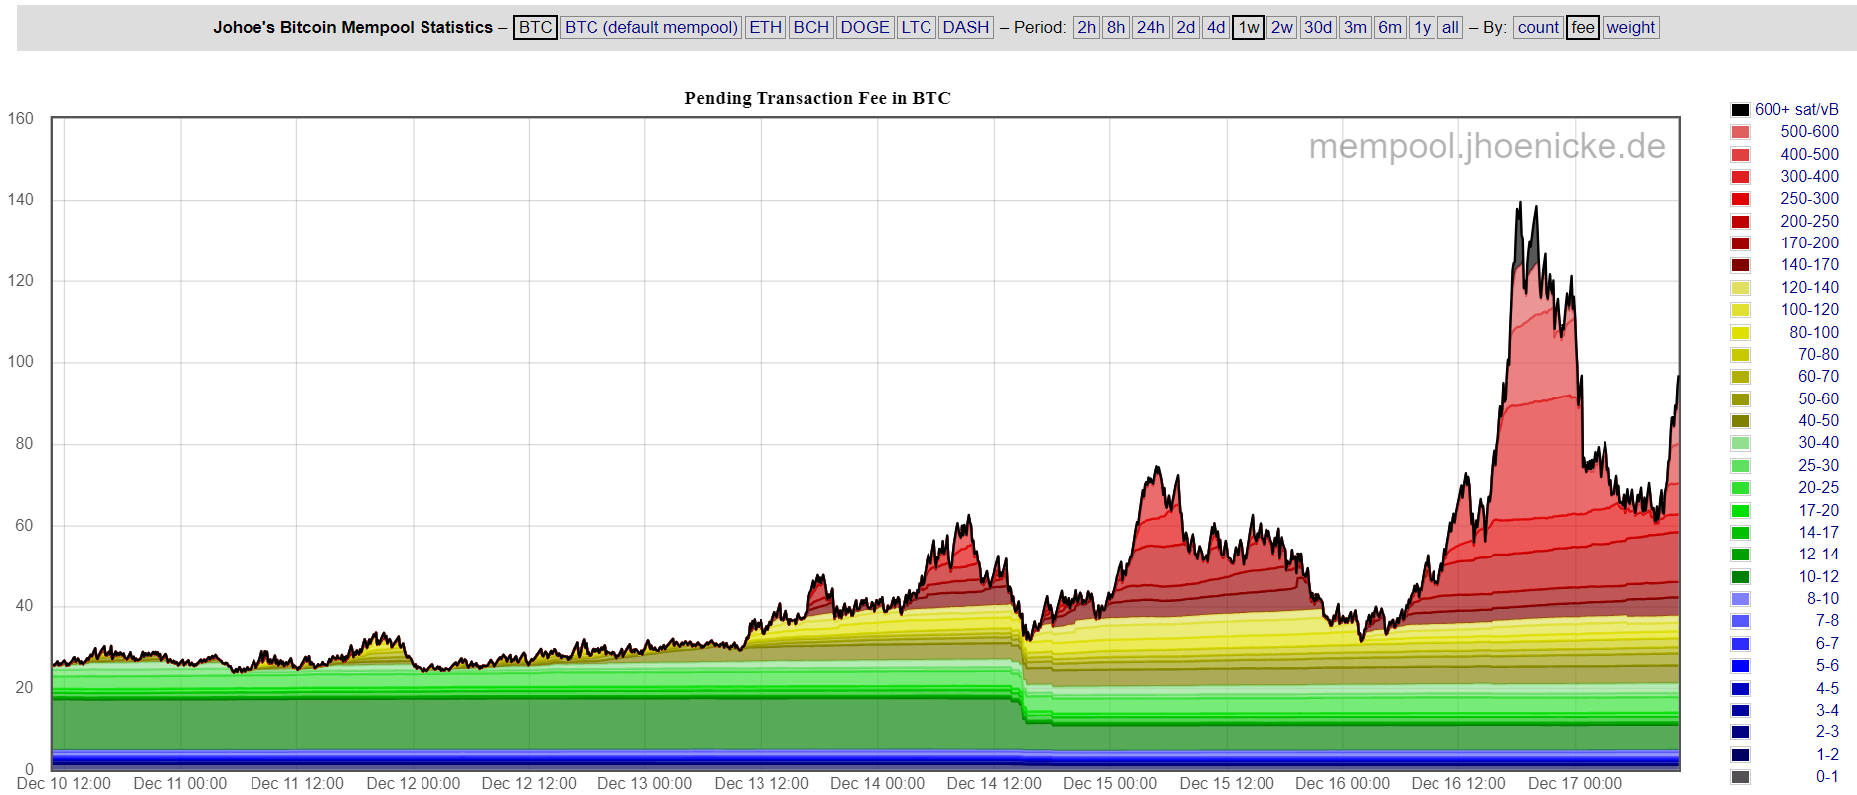Open BTC (default mempool) view

point(651,27)
